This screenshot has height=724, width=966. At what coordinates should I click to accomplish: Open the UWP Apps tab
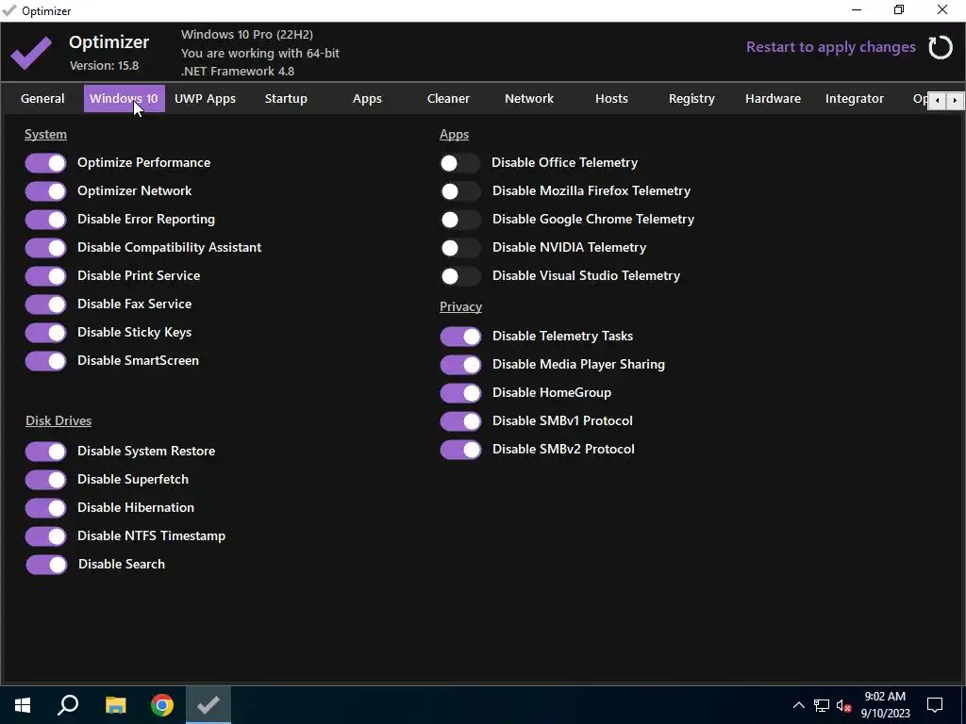pyautogui.click(x=205, y=98)
